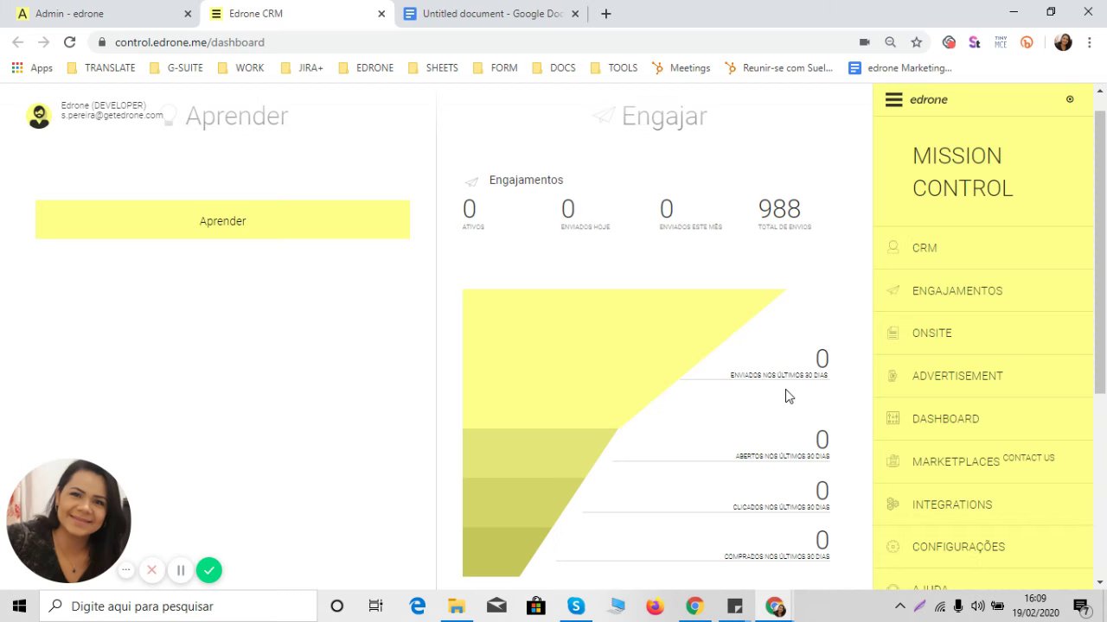
Task: Click the CONTACT US link
Action: pyautogui.click(x=1028, y=458)
